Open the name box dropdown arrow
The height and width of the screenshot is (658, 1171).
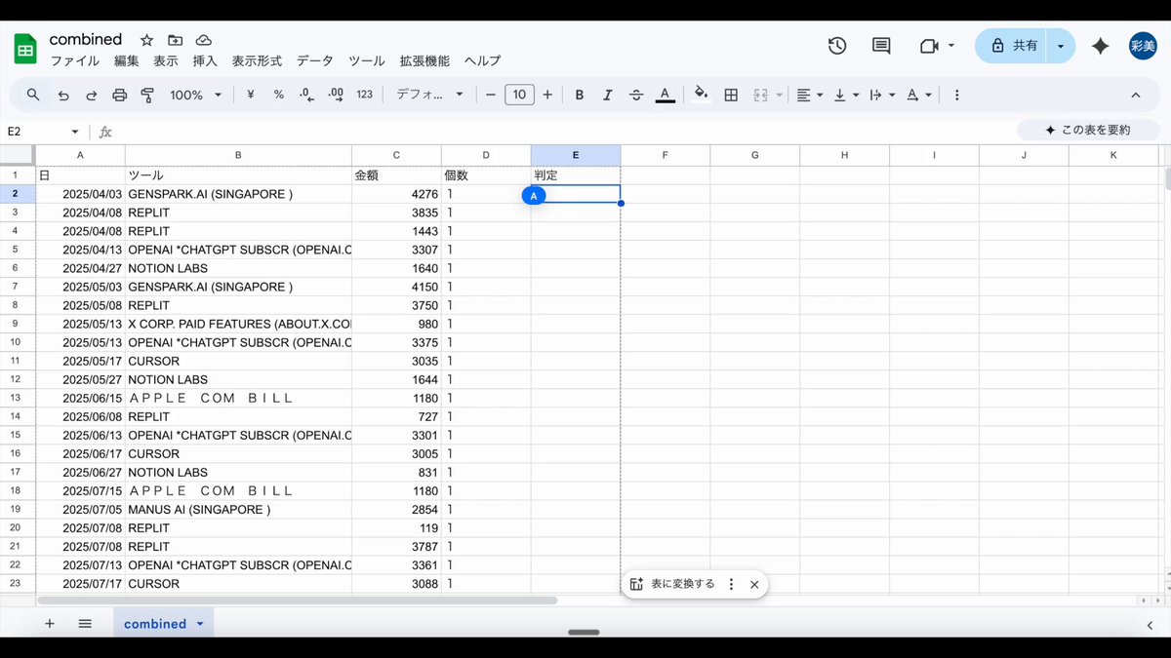75,132
